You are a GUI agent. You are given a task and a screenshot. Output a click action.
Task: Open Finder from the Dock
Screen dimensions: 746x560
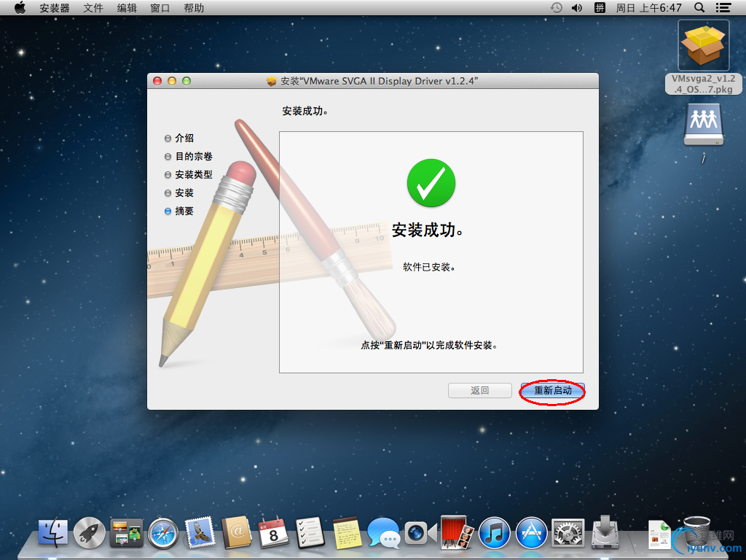coord(52,532)
